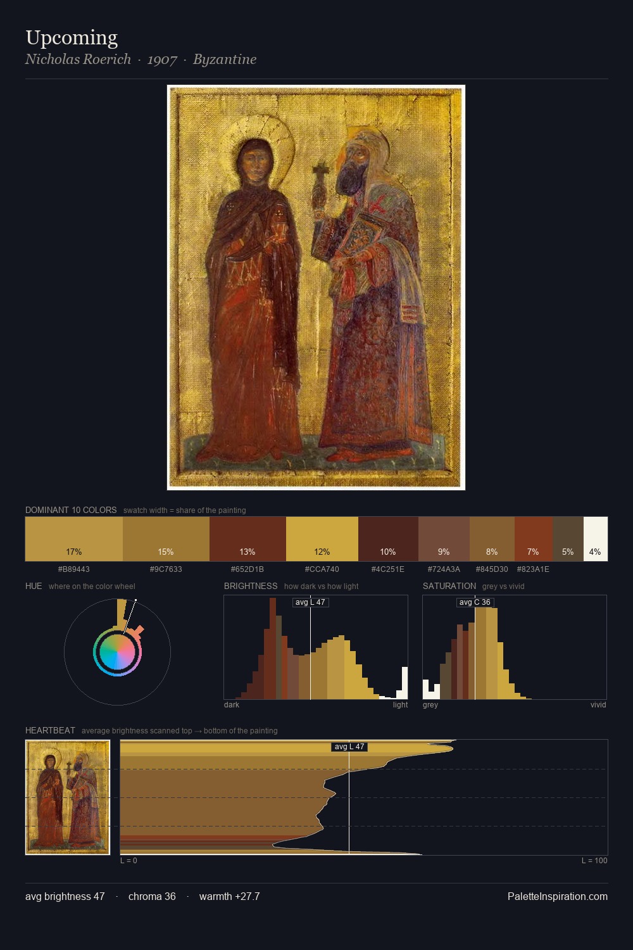Click the hex code '#823A1E'
The image size is (633, 950).
tap(533, 569)
